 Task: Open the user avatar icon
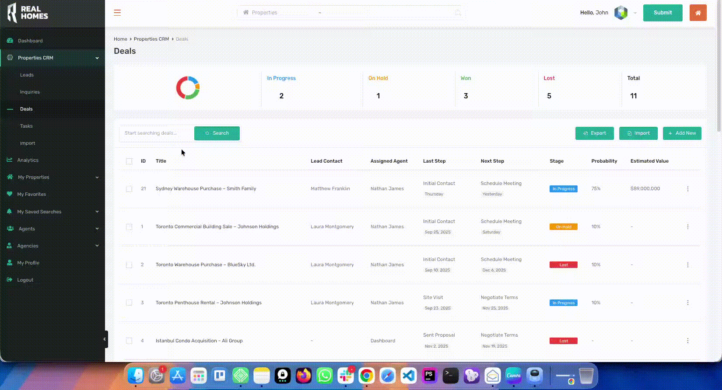click(x=620, y=13)
